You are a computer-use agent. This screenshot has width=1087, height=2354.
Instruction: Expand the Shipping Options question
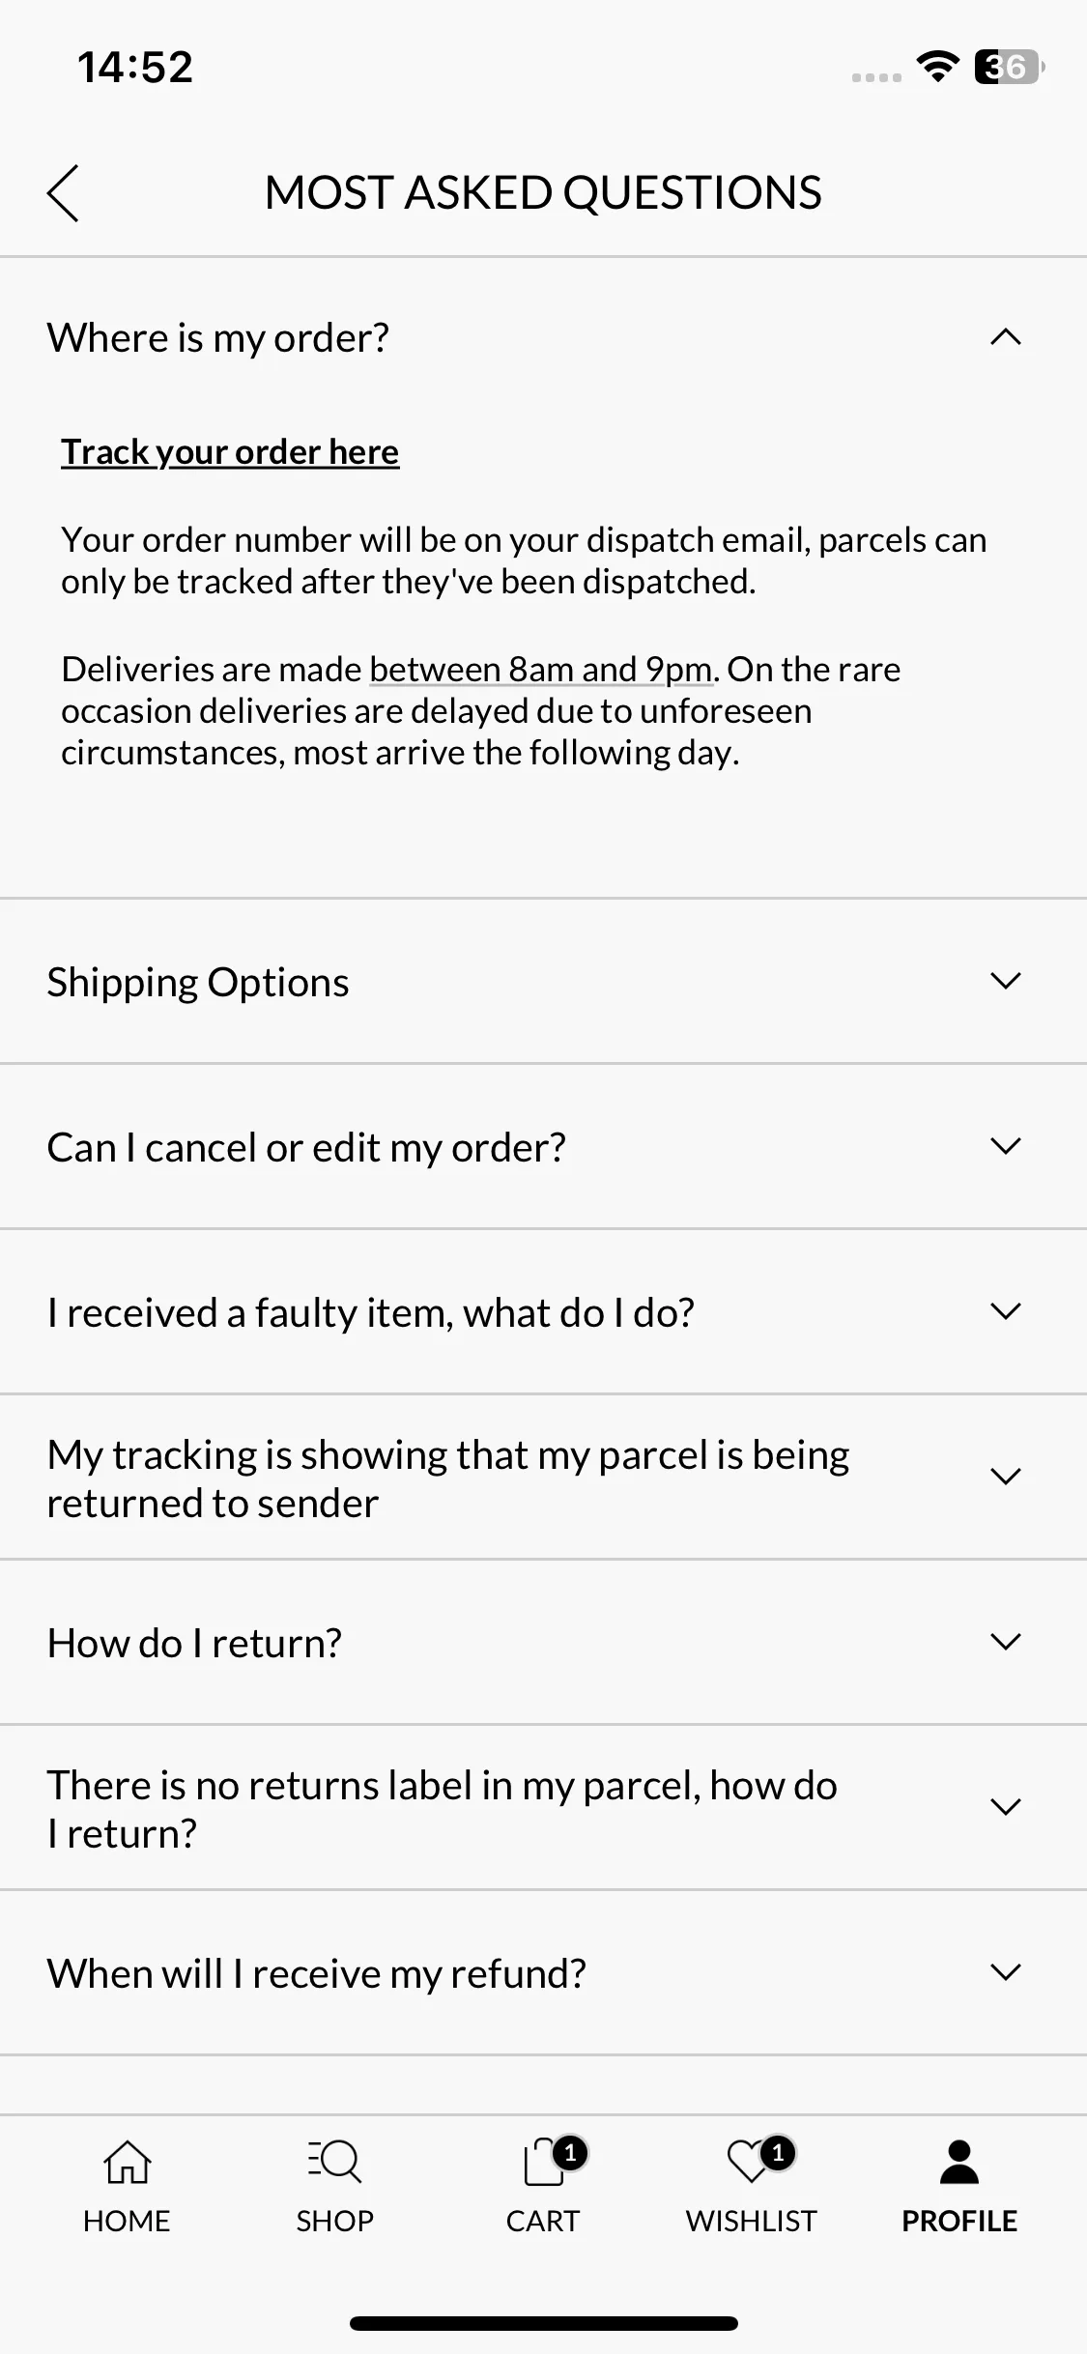tap(543, 981)
